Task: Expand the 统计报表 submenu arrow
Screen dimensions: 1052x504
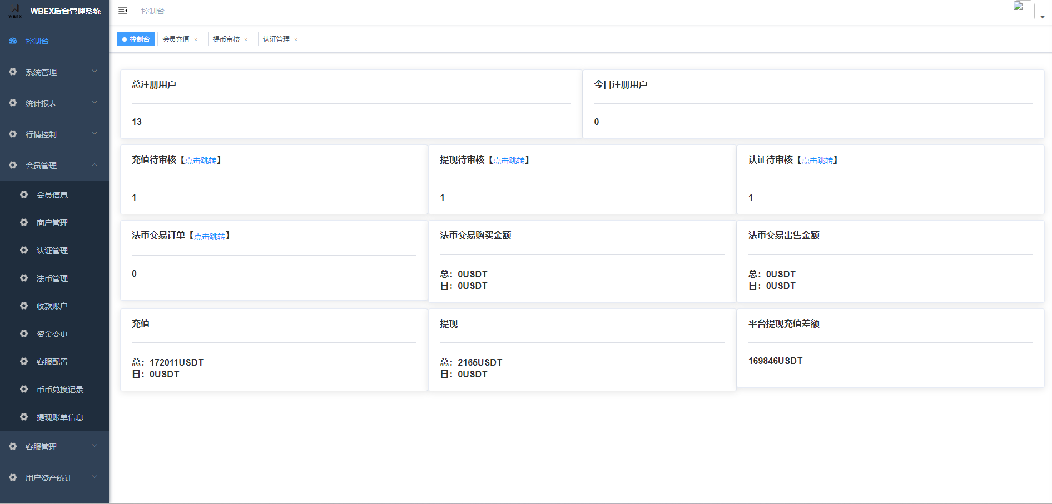Action: click(x=95, y=103)
